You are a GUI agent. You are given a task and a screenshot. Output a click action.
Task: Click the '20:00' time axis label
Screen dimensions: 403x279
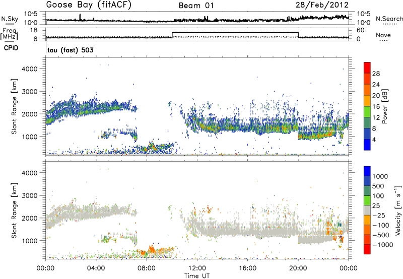point(298,268)
